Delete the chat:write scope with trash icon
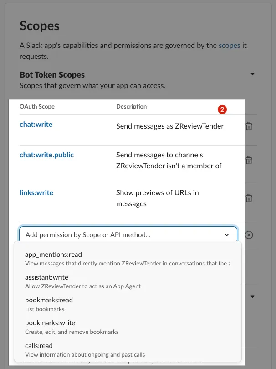Viewport: 276px width, 369px height. pos(249,126)
